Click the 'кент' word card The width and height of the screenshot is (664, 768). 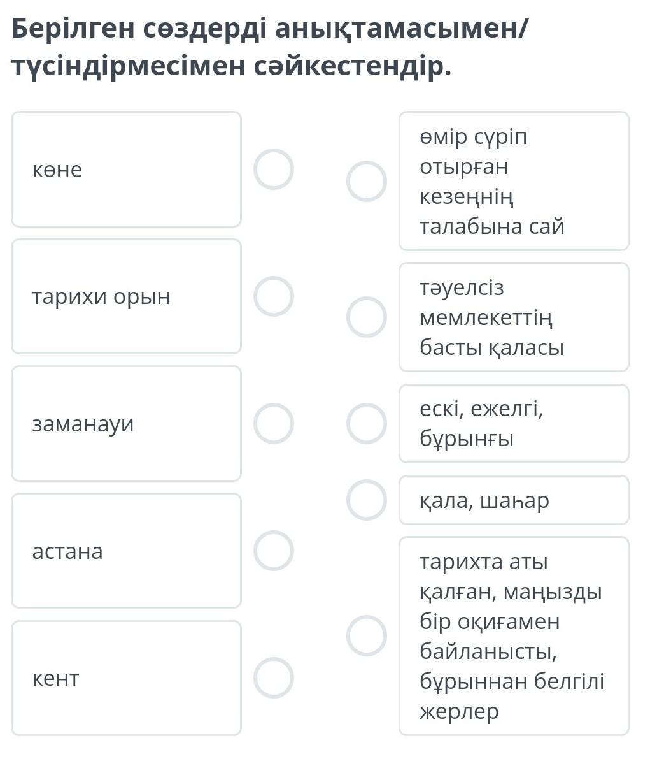(x=126, y=677)
